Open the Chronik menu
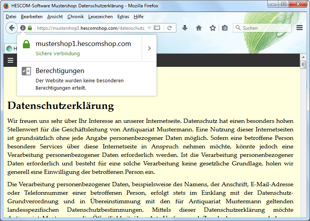 click(x=75, y=17)
